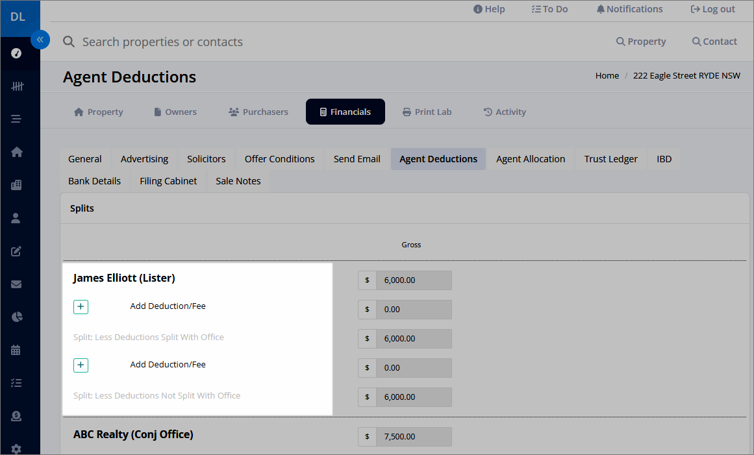Collapse the sidebar with the double-chevron button
Image resolution: width=754 pixels, height=455 pixels.
[40, 40]
